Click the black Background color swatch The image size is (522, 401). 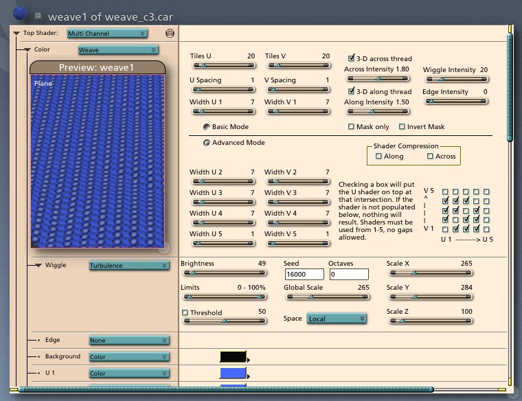(233, 357)
